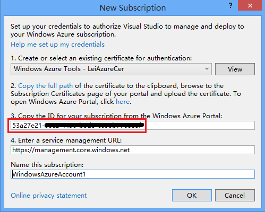The image size is (265, 212).
Task: Click the subscription name field WindowsAzureAccount1
Action: [133, 174]
